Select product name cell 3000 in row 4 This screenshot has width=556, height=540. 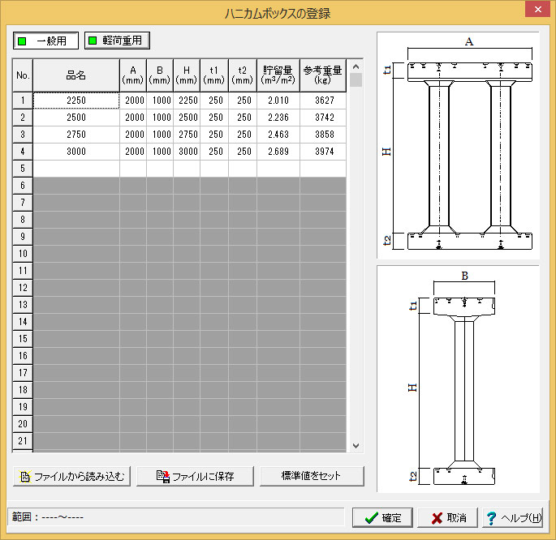76,152
